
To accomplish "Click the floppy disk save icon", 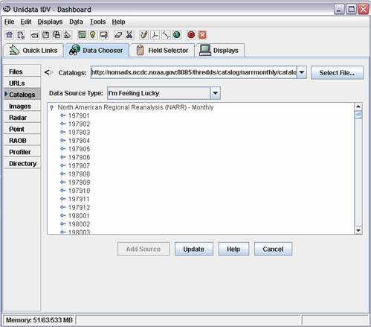I will point(45,35).
